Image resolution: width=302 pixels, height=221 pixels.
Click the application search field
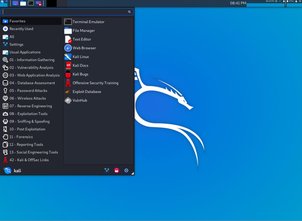click(67, 12)
